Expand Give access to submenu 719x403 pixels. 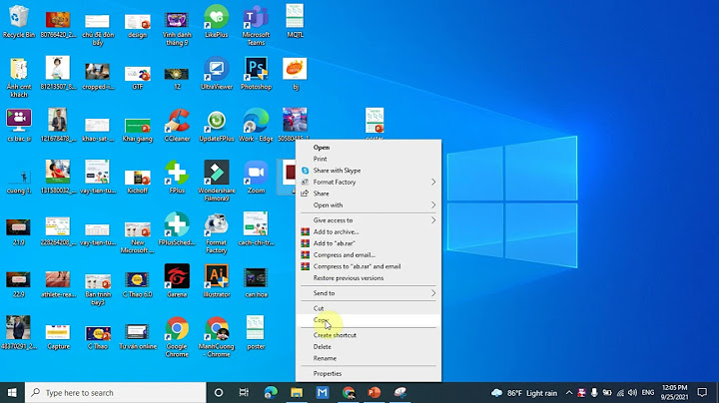[x=369, y=220]
